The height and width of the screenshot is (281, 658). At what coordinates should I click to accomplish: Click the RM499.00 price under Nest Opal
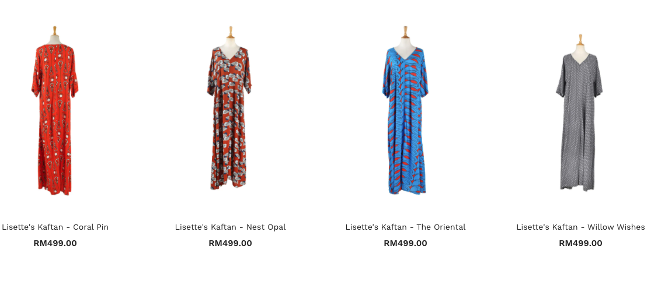(x=231, y=243)
